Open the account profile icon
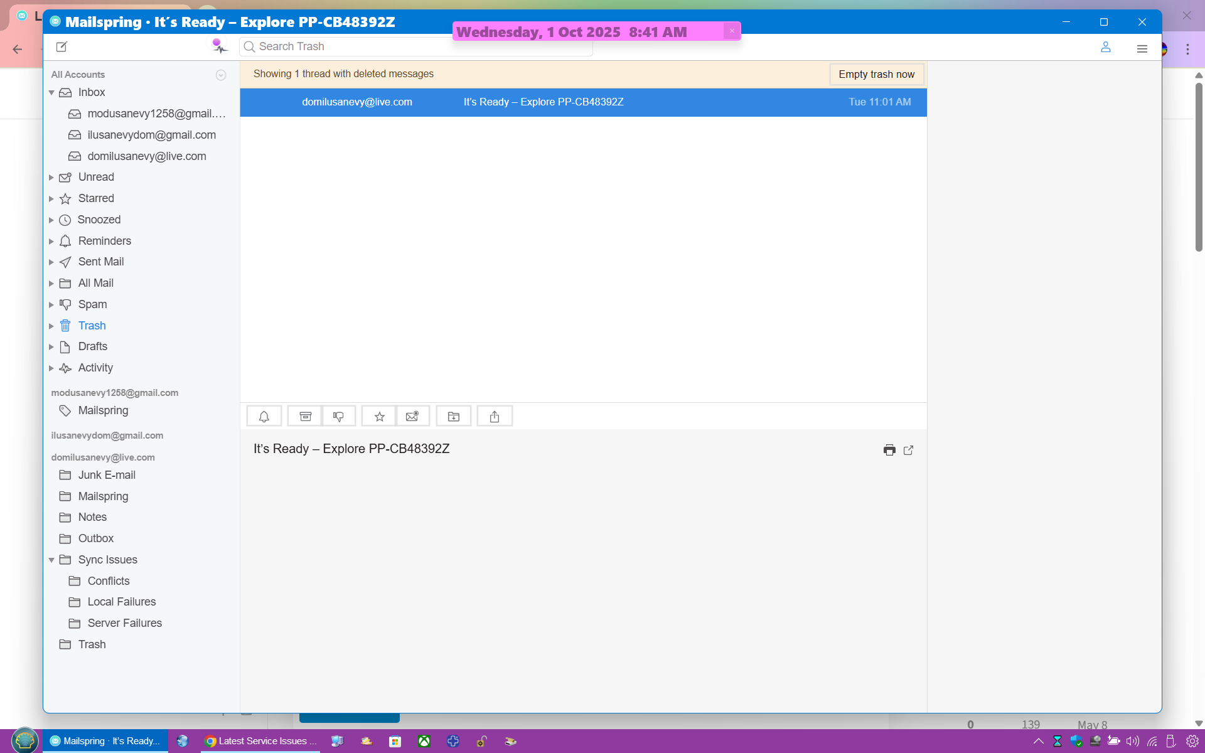 [x=1106, y=47]
